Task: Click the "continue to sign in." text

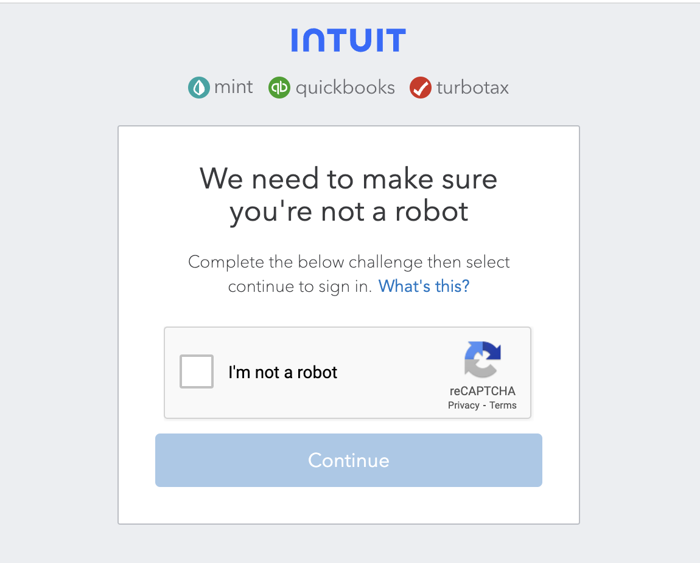Action: 299,286
